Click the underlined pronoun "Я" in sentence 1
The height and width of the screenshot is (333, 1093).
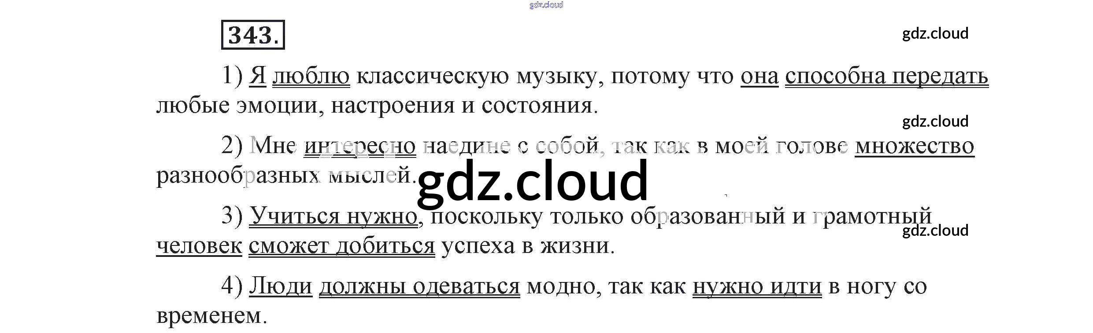click(x=258, y=76)
